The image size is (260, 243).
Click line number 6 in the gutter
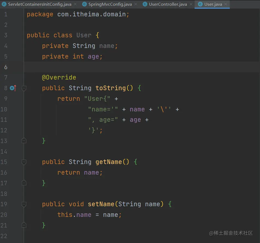6,67
